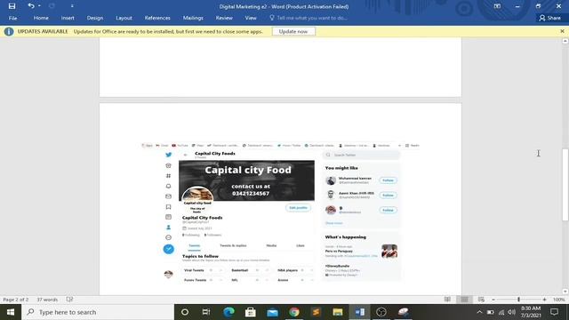The height and width of the screenshot is (320, 569).
Task: Open Task View on the taskbar
Action: point(206,312)
